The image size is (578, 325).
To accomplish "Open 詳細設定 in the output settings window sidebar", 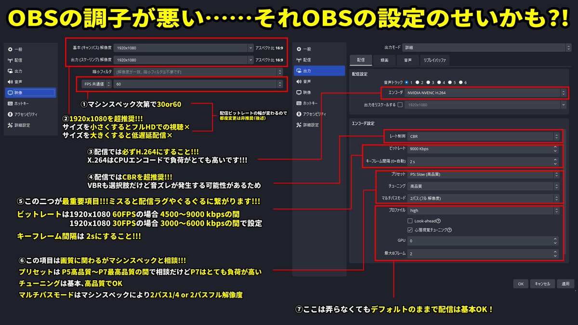I will [319, 125].
